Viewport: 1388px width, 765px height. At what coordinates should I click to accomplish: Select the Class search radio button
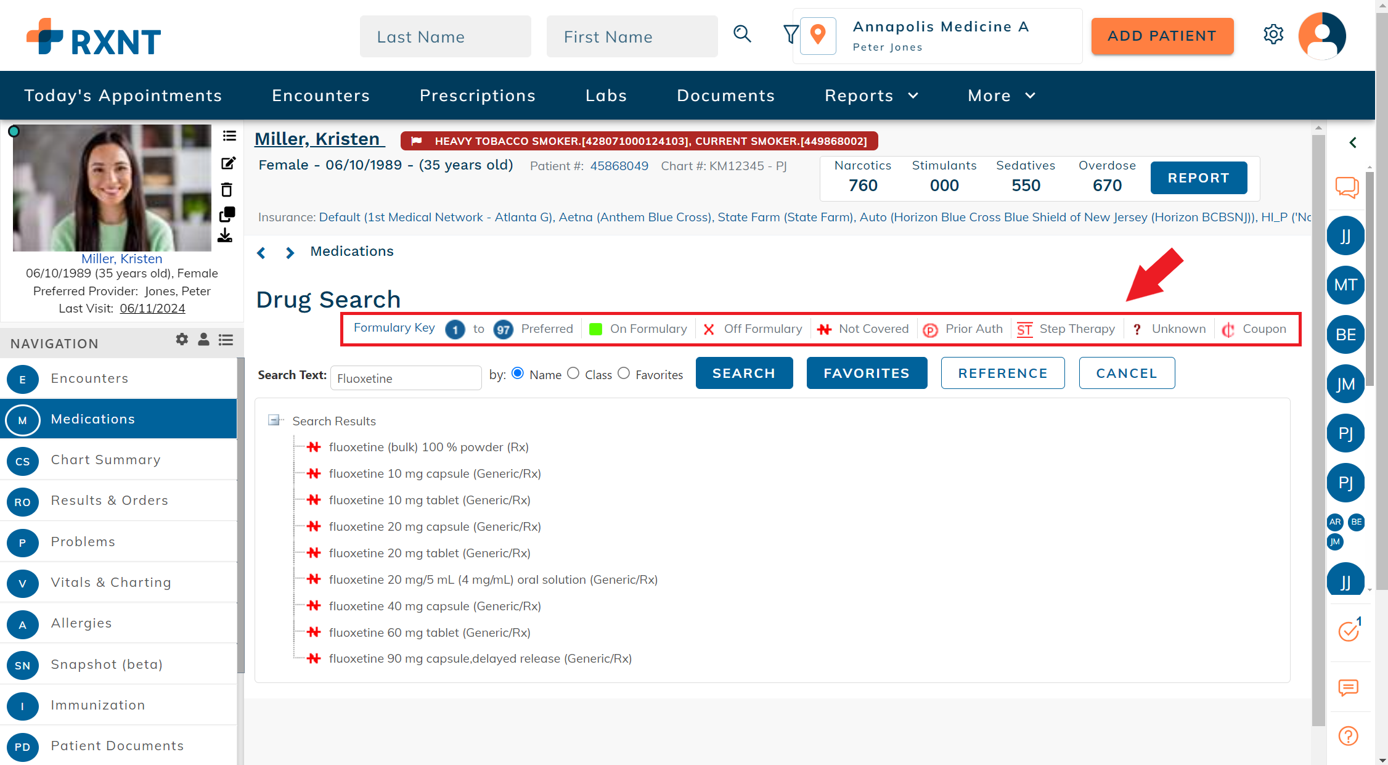point(573,374)
